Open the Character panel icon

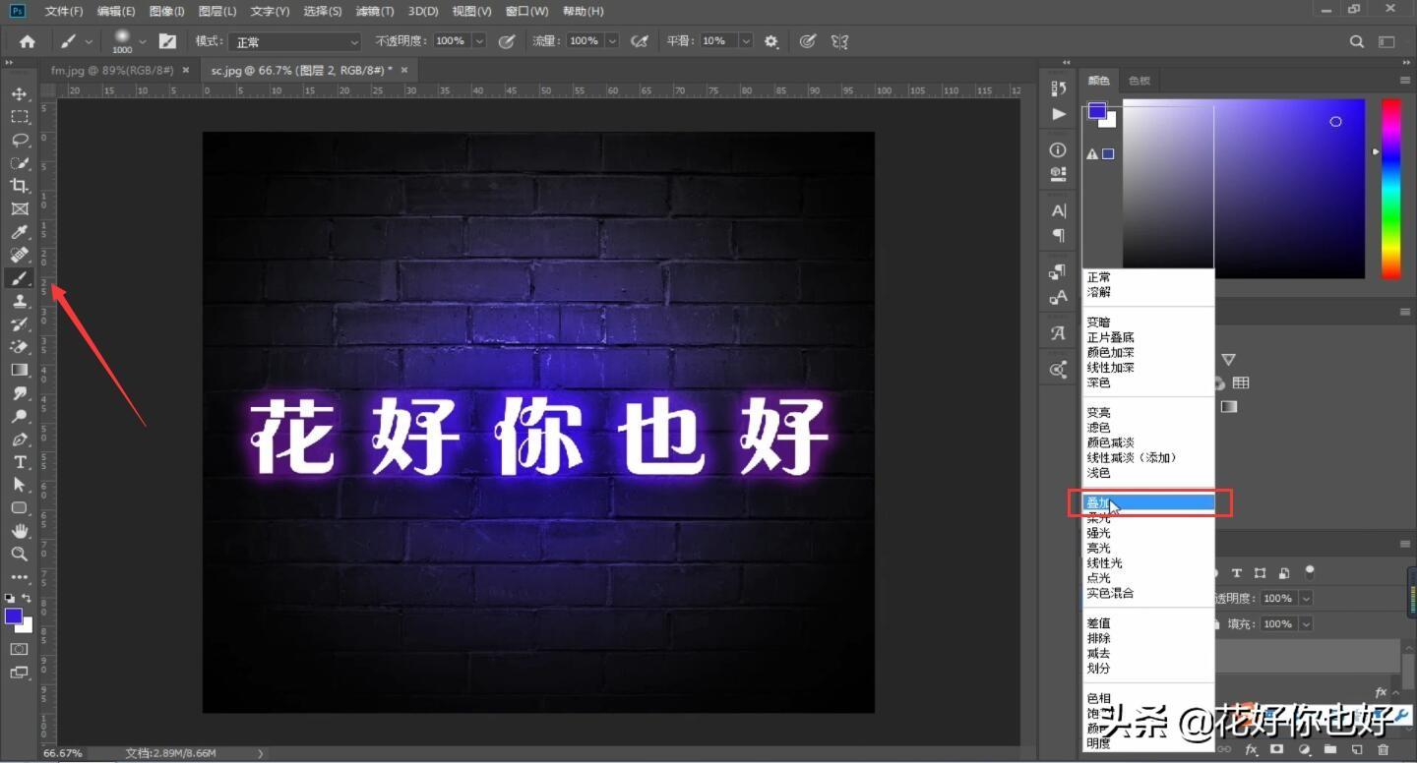1058,210
